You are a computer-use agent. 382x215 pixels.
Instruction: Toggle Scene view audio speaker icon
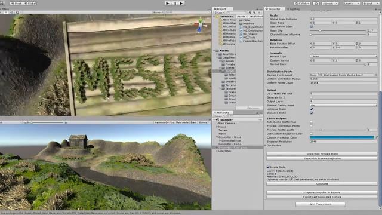point(11,12)
